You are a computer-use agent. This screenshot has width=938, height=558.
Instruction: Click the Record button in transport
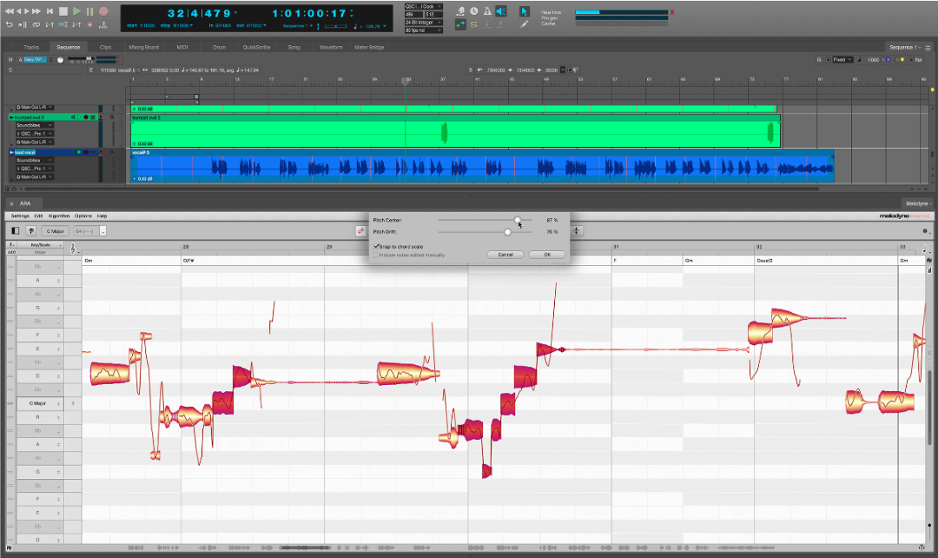[x=103, y=11]
